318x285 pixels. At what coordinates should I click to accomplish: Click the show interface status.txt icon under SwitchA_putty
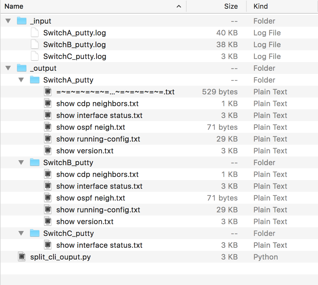pos(48,115)
